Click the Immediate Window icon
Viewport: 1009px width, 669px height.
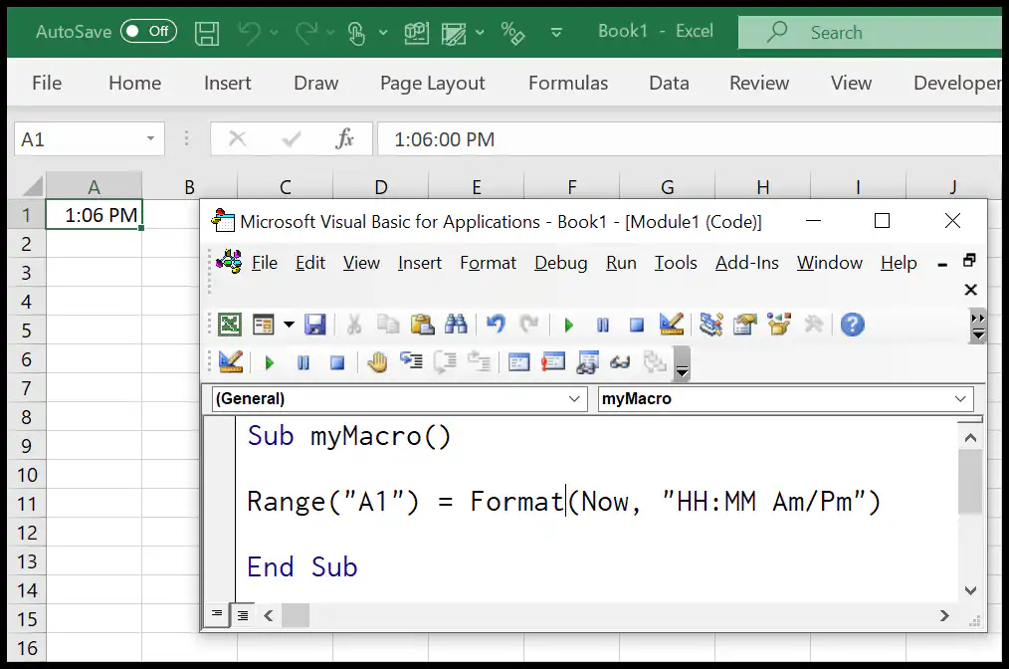pos(553,362)
